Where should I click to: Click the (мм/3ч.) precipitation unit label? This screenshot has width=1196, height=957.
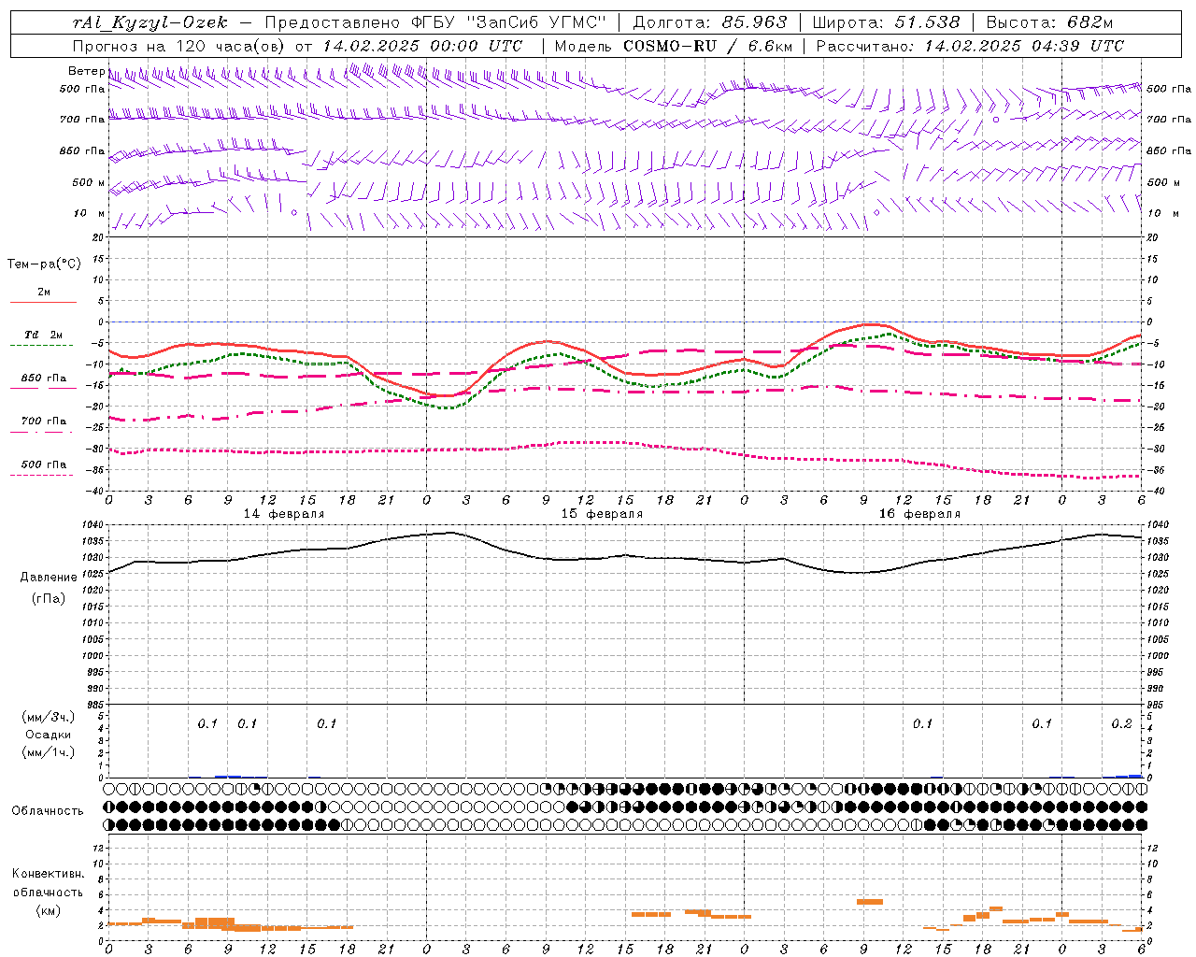pyautogui.click(x=49, y=717)
